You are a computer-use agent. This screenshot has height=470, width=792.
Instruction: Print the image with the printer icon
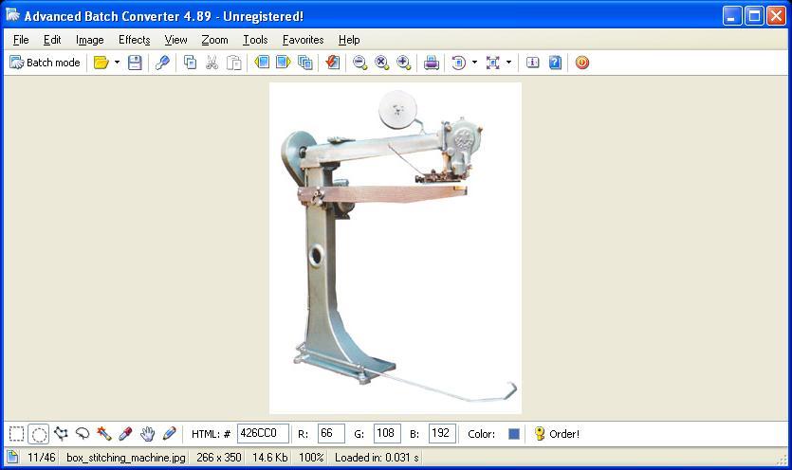[431, 63]
